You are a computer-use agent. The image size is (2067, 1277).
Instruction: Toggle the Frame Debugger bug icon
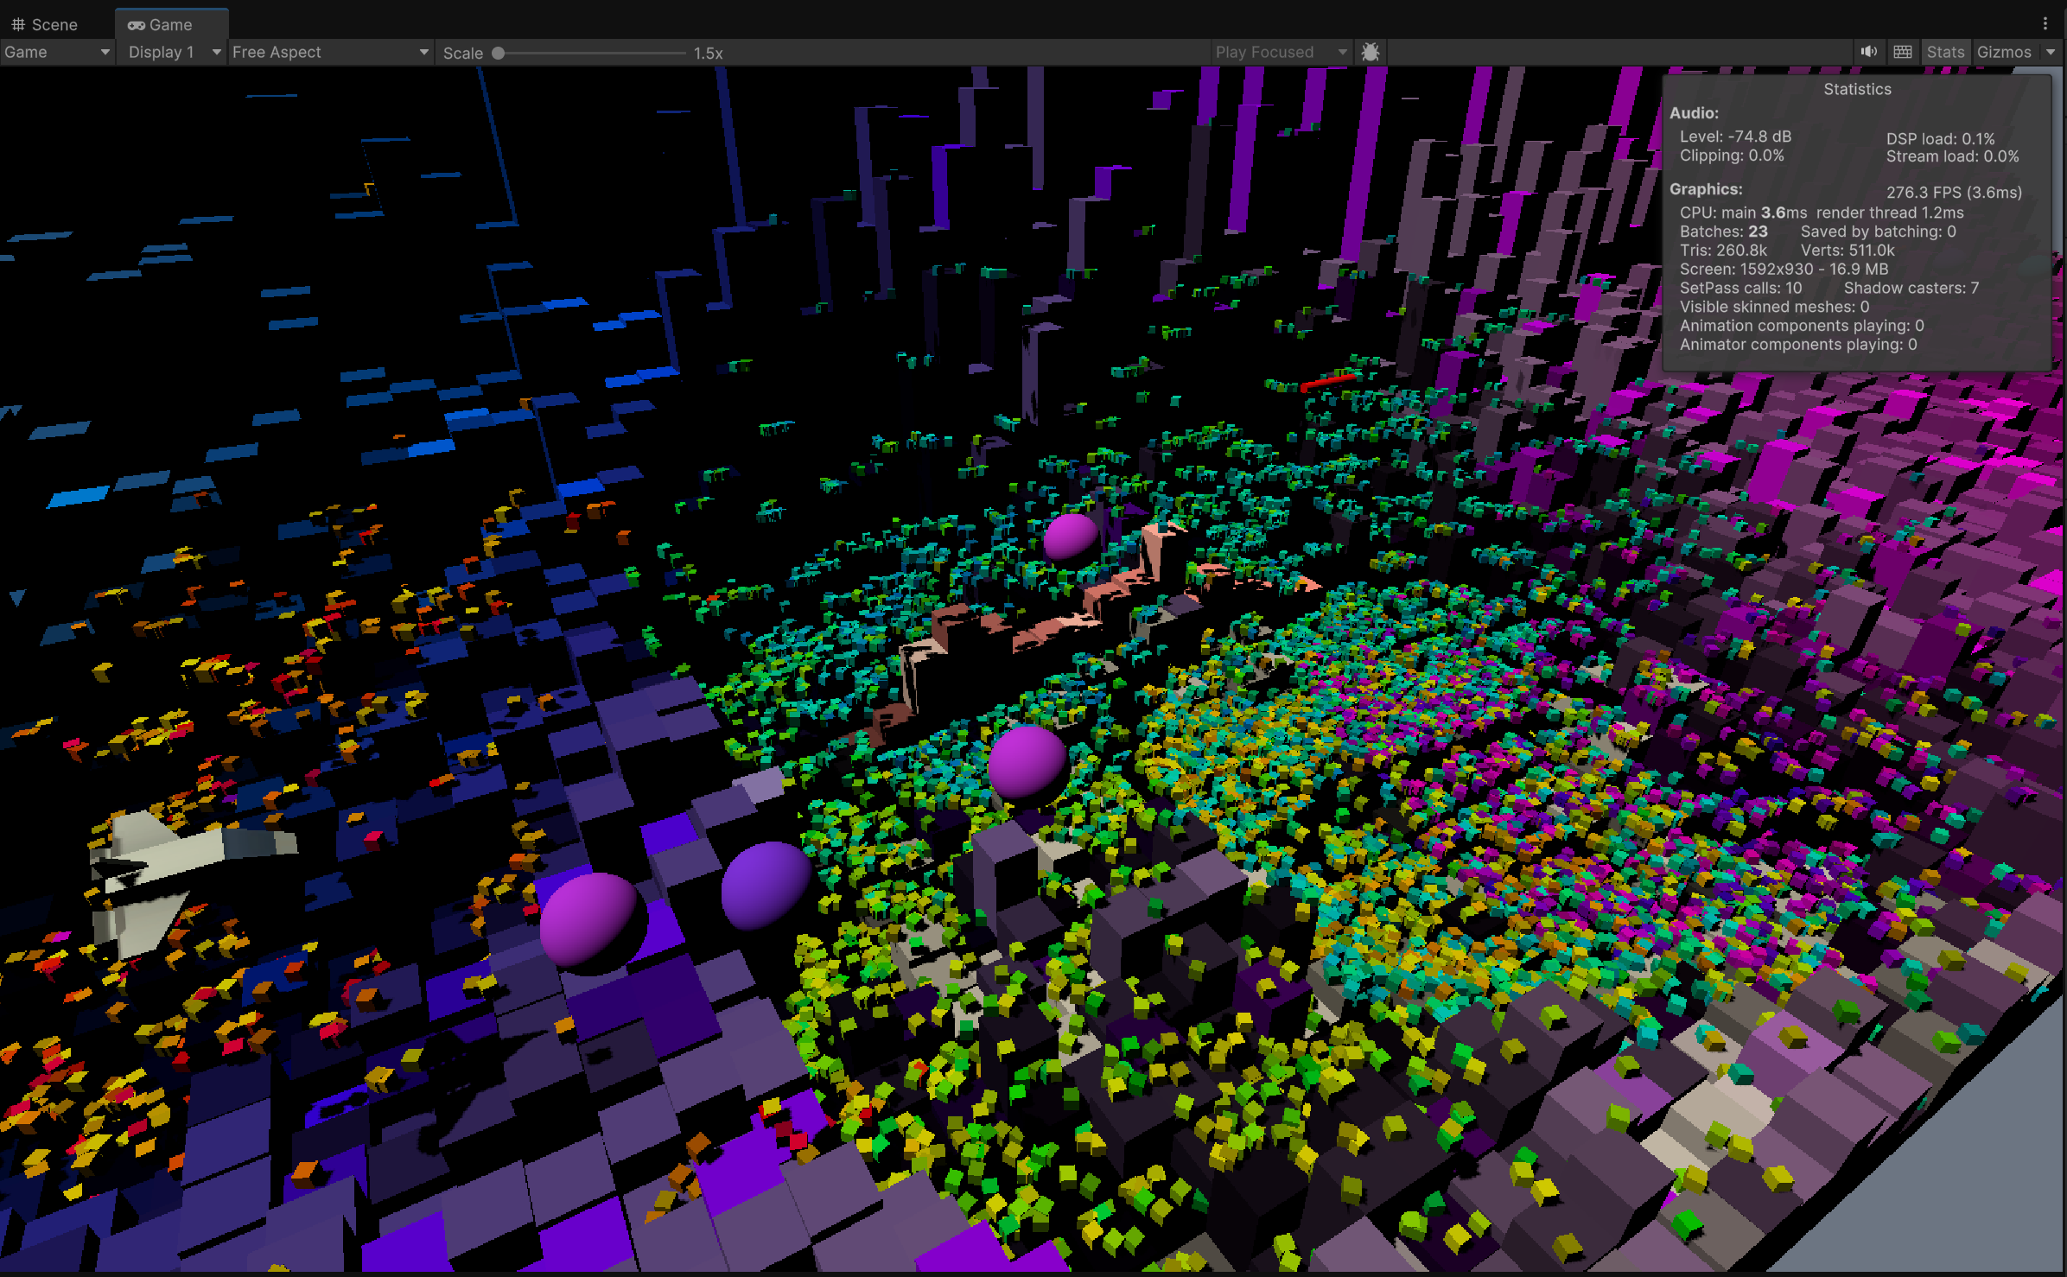[x=1370, y=52]
